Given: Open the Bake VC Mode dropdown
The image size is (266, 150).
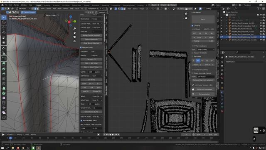Looking at the screenshot, I should (97, 117).
